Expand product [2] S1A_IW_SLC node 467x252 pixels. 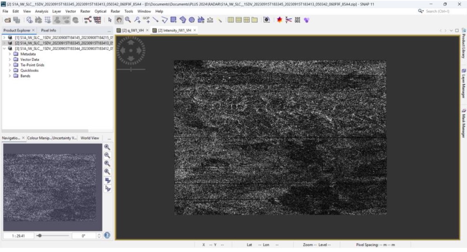pos(4,43)
